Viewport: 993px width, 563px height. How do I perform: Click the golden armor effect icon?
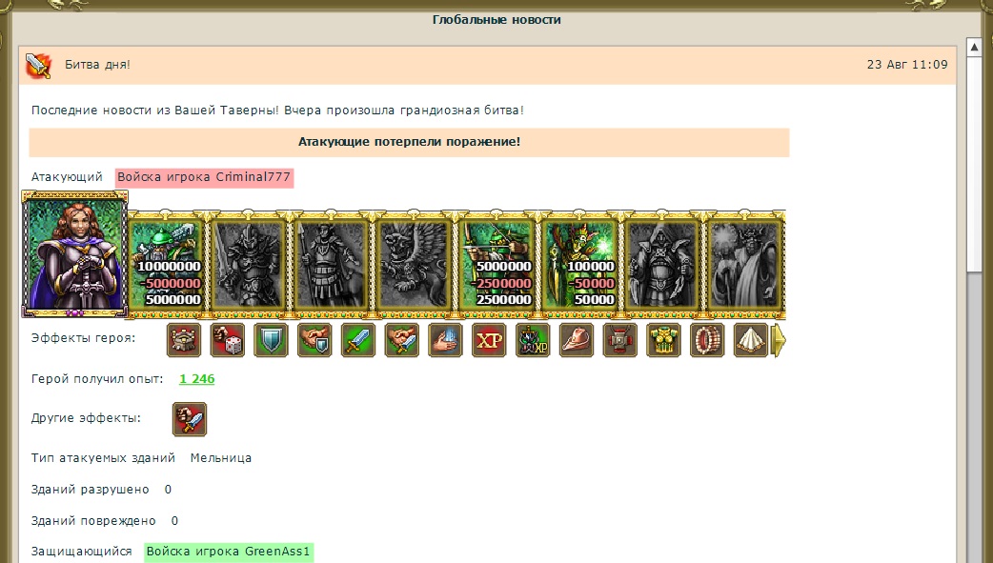[x=663, y=340]
